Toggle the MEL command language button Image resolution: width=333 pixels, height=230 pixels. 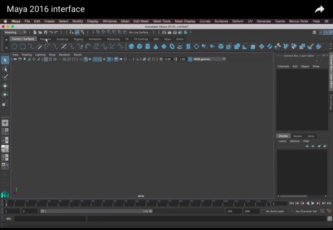[x=9, y=219]
